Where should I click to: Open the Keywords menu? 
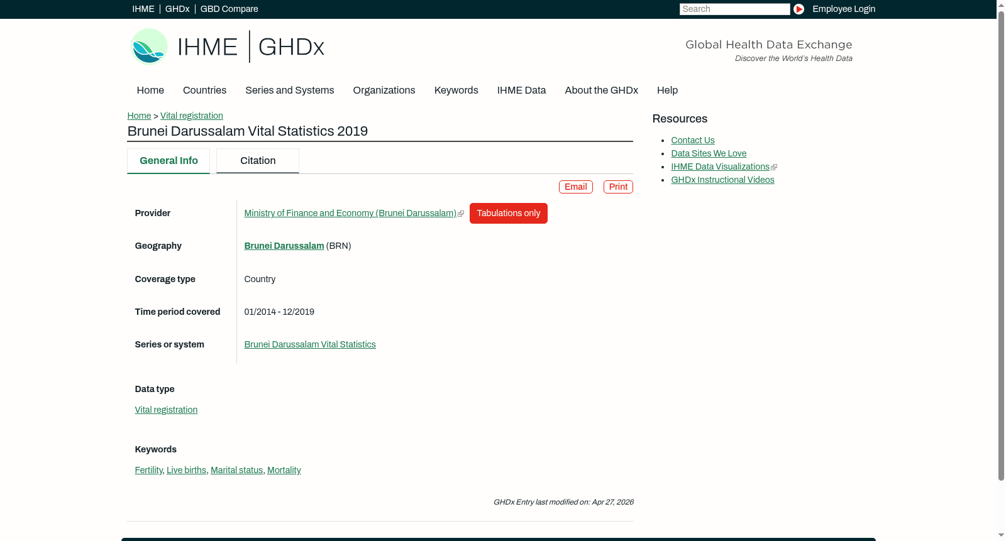[x=456, y=90]
